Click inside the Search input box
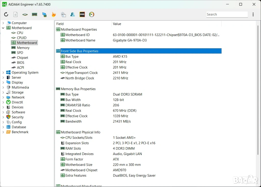The width and height of the screenshot is (261, 187). 227,14
